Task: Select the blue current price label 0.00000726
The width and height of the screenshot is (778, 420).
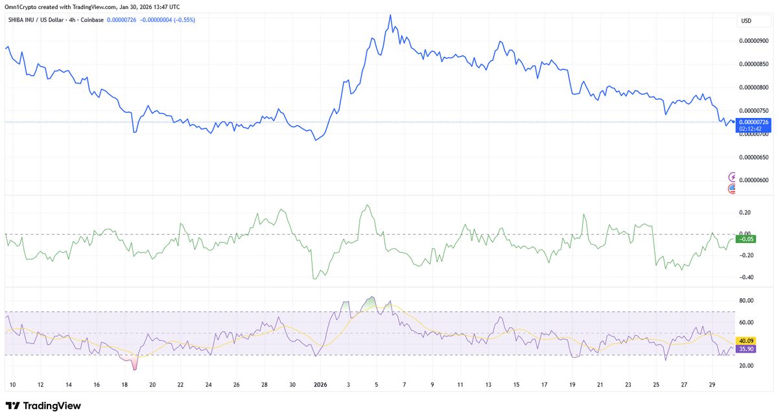Action: pos(754,122)
